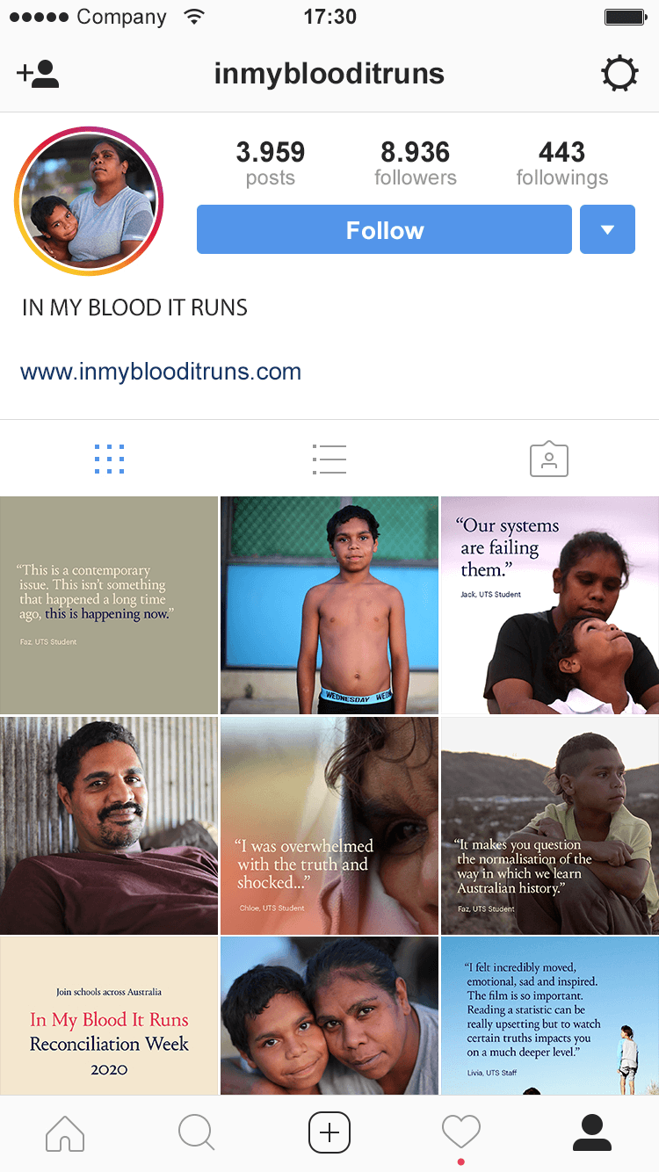Switch to grid view tab
This screenshot has height=1172, width=659.
[x=109, y=459]
